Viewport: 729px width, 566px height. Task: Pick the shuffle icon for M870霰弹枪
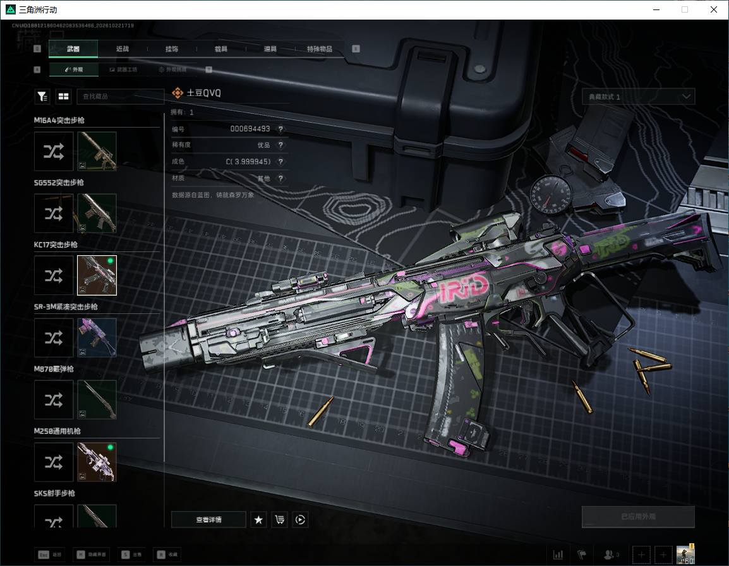click(54, 399)
